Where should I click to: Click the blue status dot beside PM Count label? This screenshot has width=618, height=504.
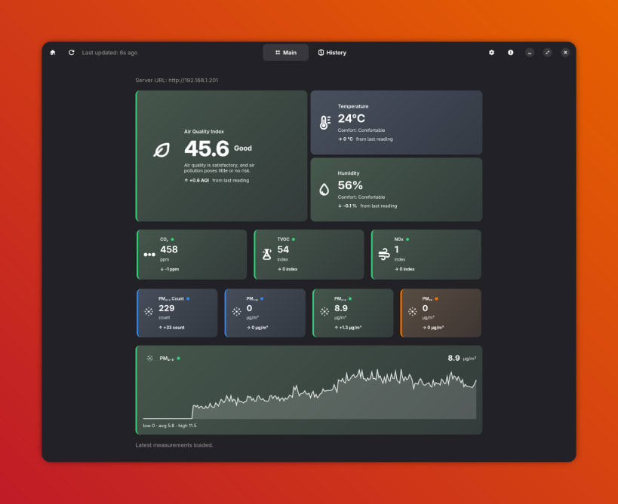pyautogui.click(x=188, y=298)
